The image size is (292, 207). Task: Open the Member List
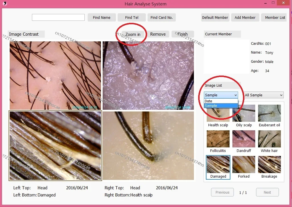(x=274, y=17)
